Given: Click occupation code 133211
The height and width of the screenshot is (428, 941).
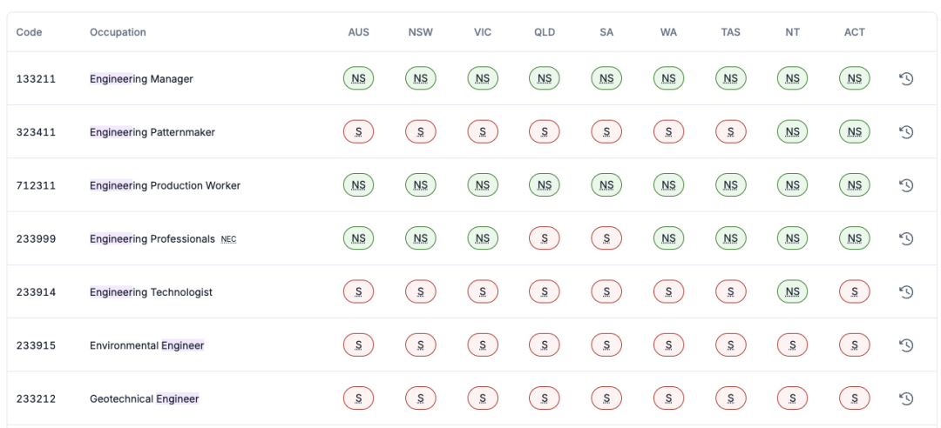Looking at the screenshot, I should point(36,79).
